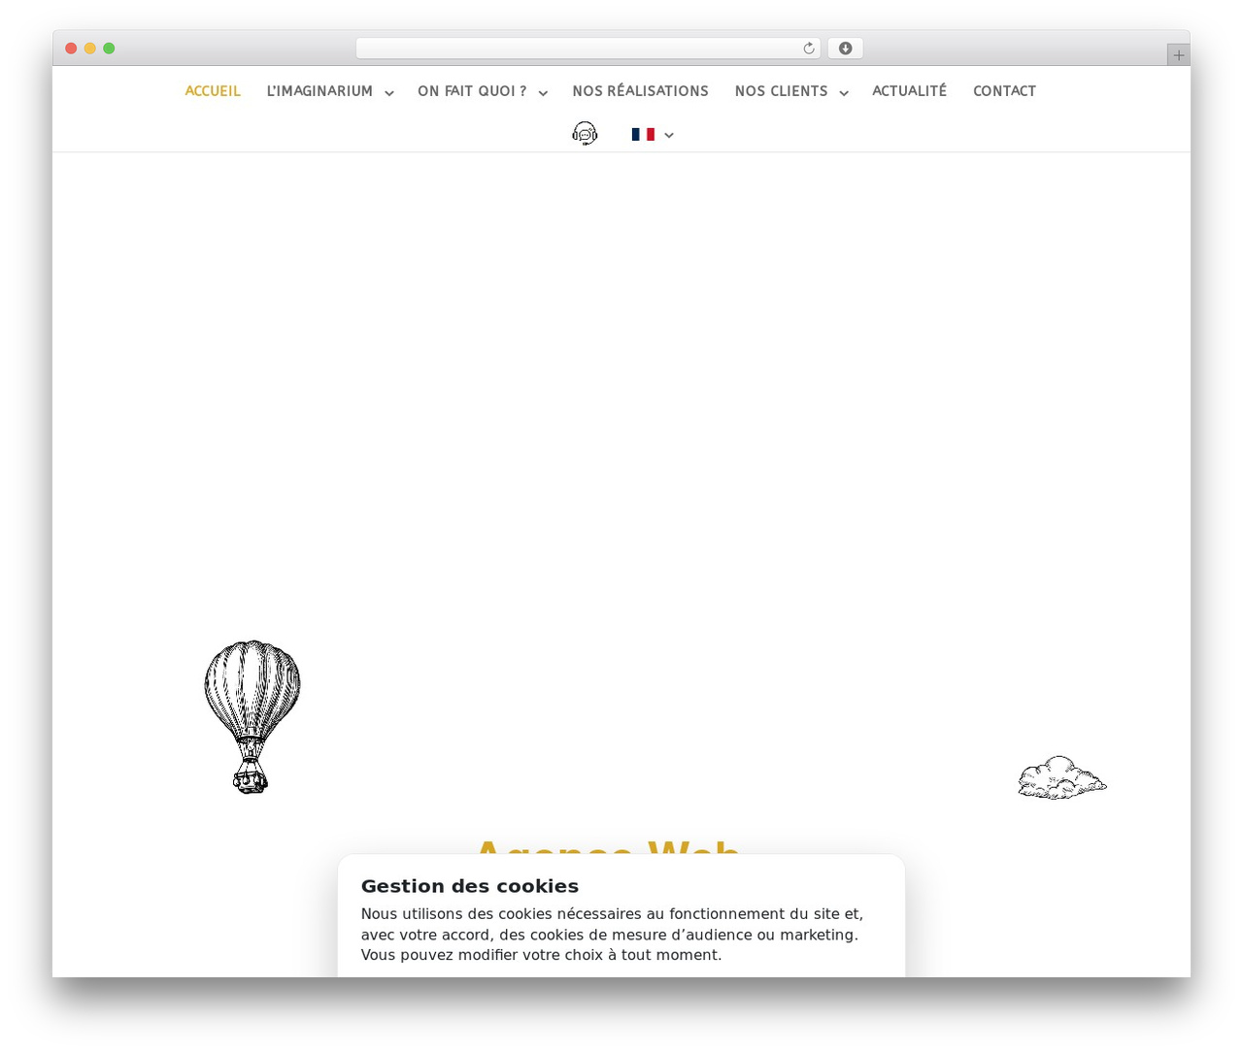1243x1052 pixels.
Task: Select the French flag language icon
Action: tap(643, 135)
